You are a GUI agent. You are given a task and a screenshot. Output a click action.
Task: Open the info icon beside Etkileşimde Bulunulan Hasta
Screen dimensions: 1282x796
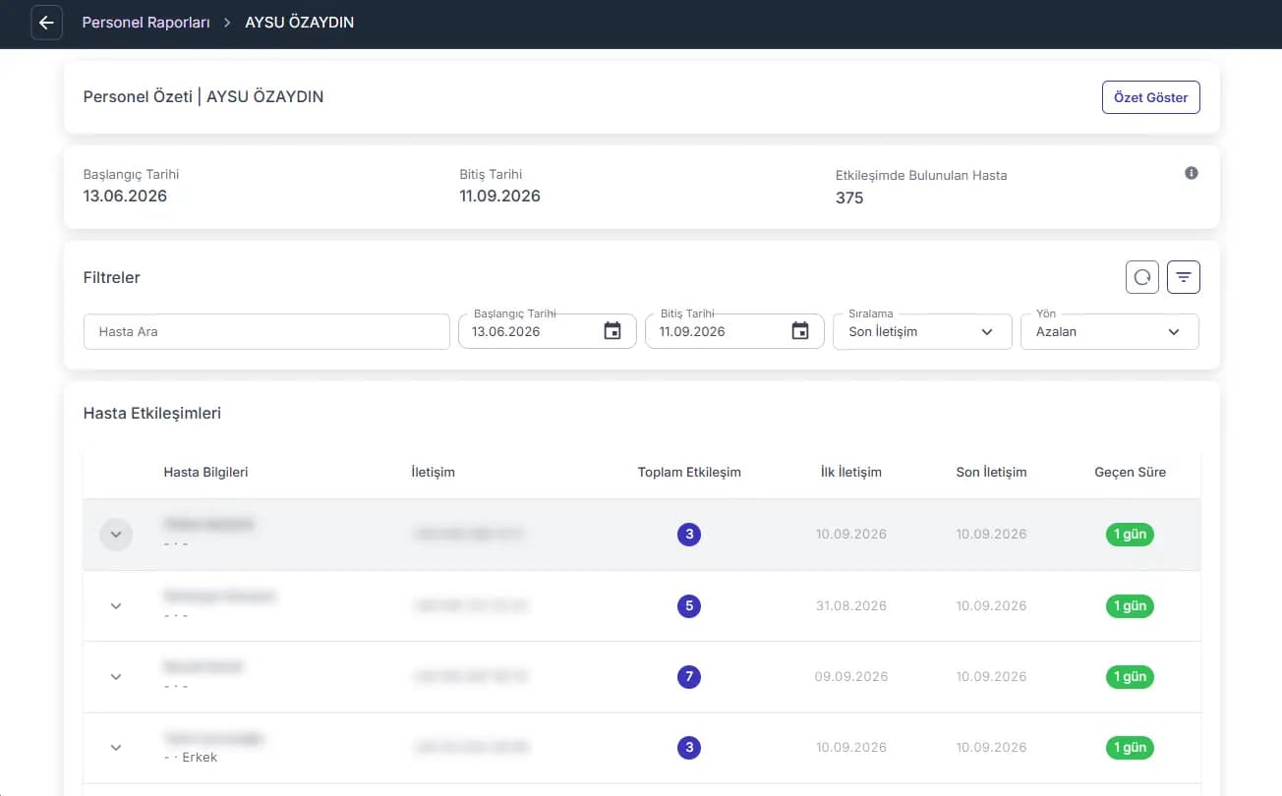(1192, 173)
